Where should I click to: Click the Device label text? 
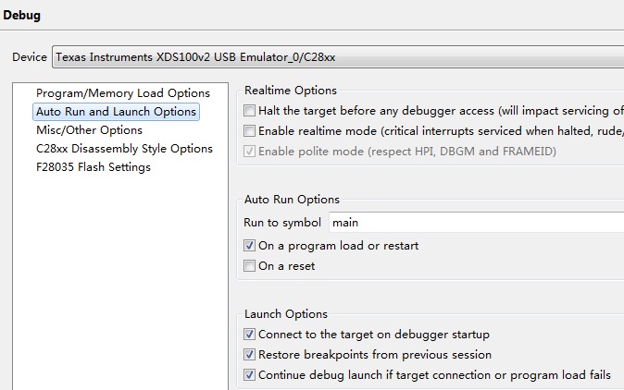[x=29, y=57]
